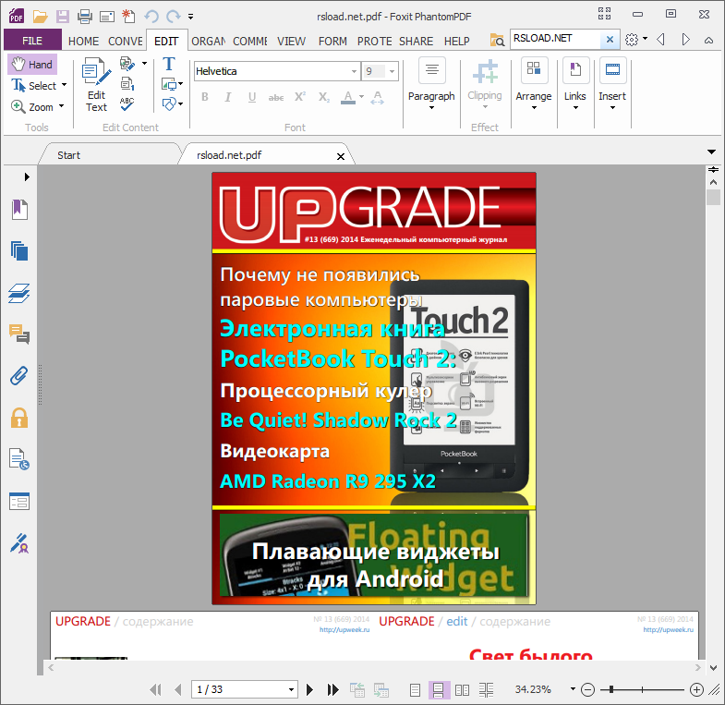Open the VIEW ribbon tab

pyautogui.click(x=292, y=41)
